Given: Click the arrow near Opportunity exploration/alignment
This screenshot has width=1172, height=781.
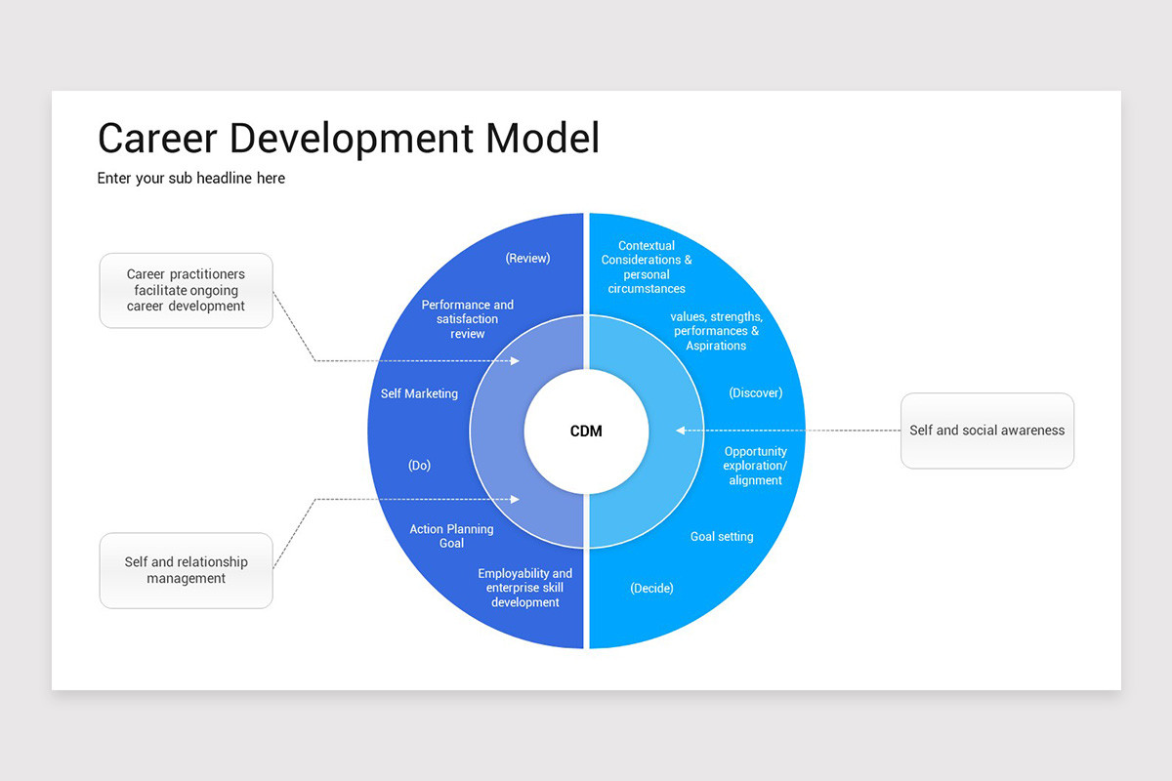Looking at the screenshot, I should click(684, 430).
